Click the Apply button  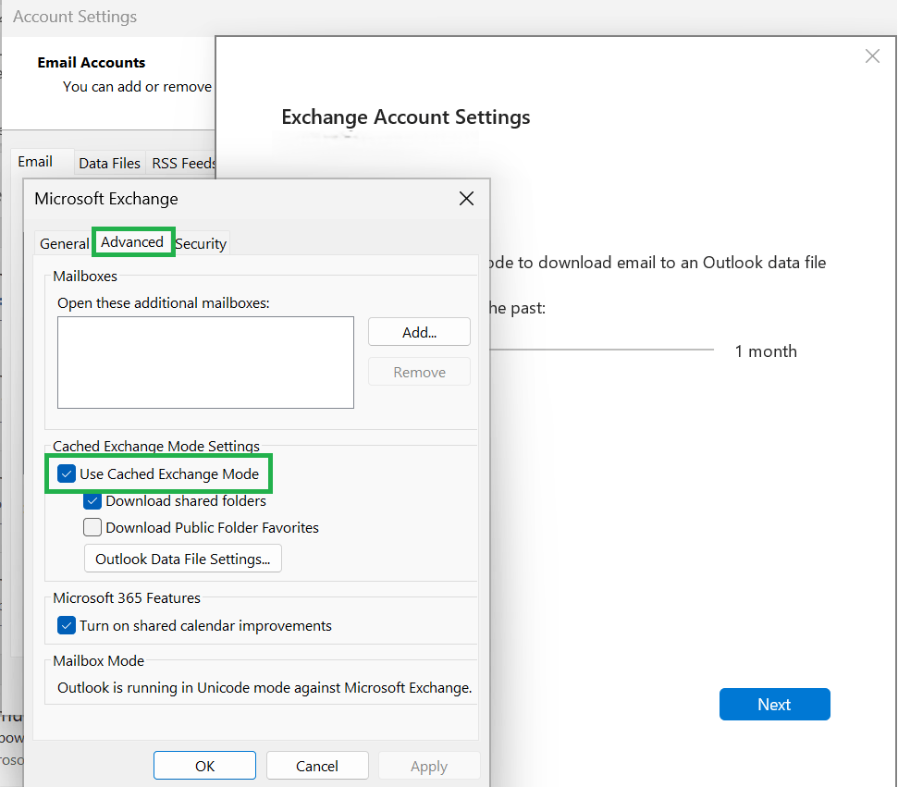429,766
